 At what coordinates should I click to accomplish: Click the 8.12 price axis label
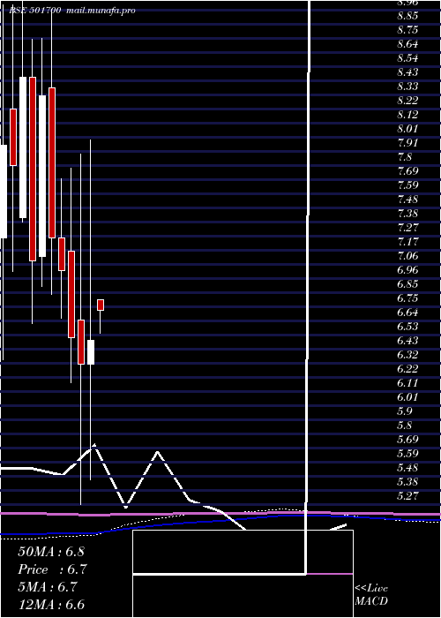click(407, 115)
